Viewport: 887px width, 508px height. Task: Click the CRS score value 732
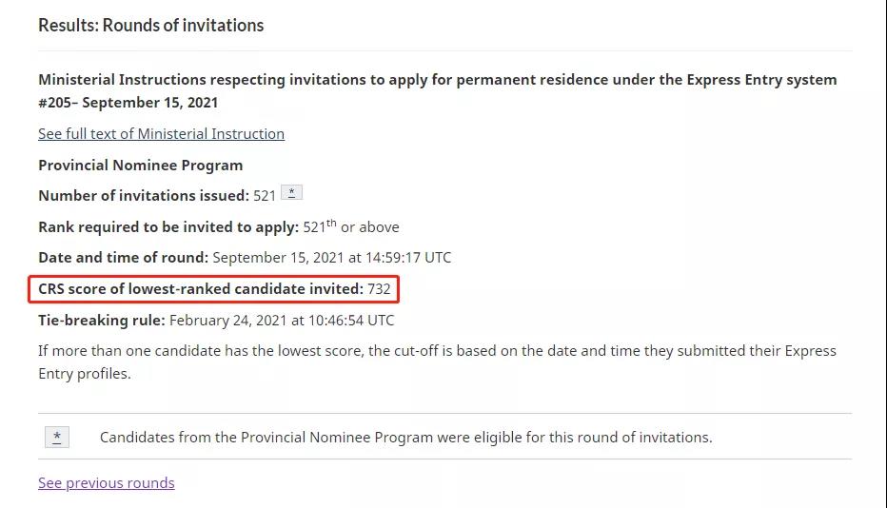coord(379,289)
